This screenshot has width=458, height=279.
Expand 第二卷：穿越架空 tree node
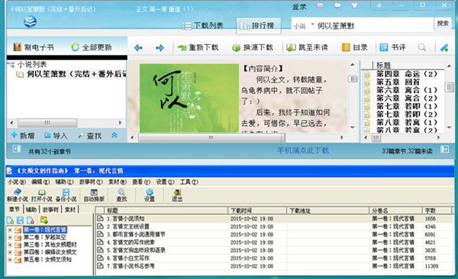(10, 237)
